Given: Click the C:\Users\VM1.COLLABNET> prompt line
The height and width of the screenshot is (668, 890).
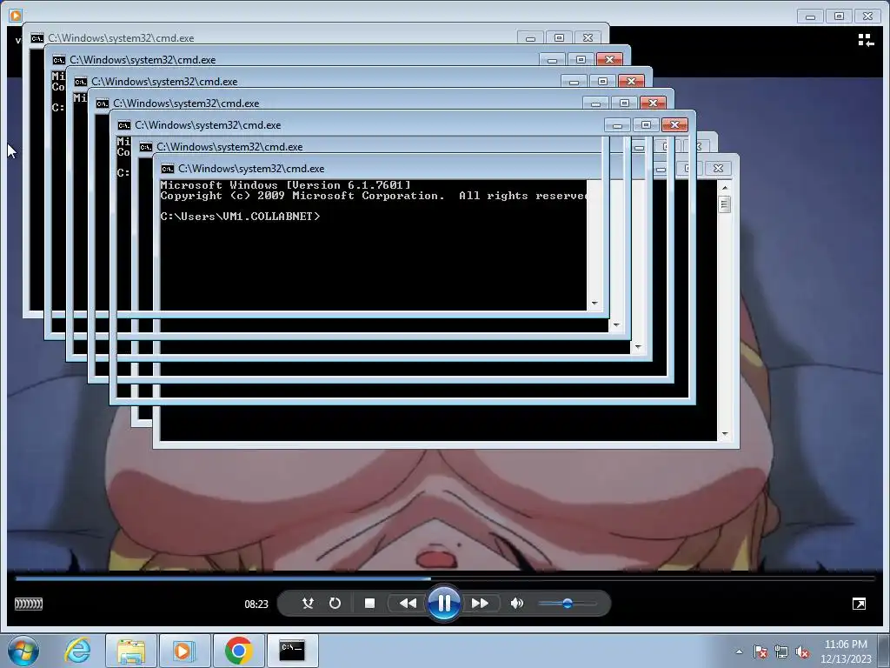Looking at the screenshot, I should [240, 217].
